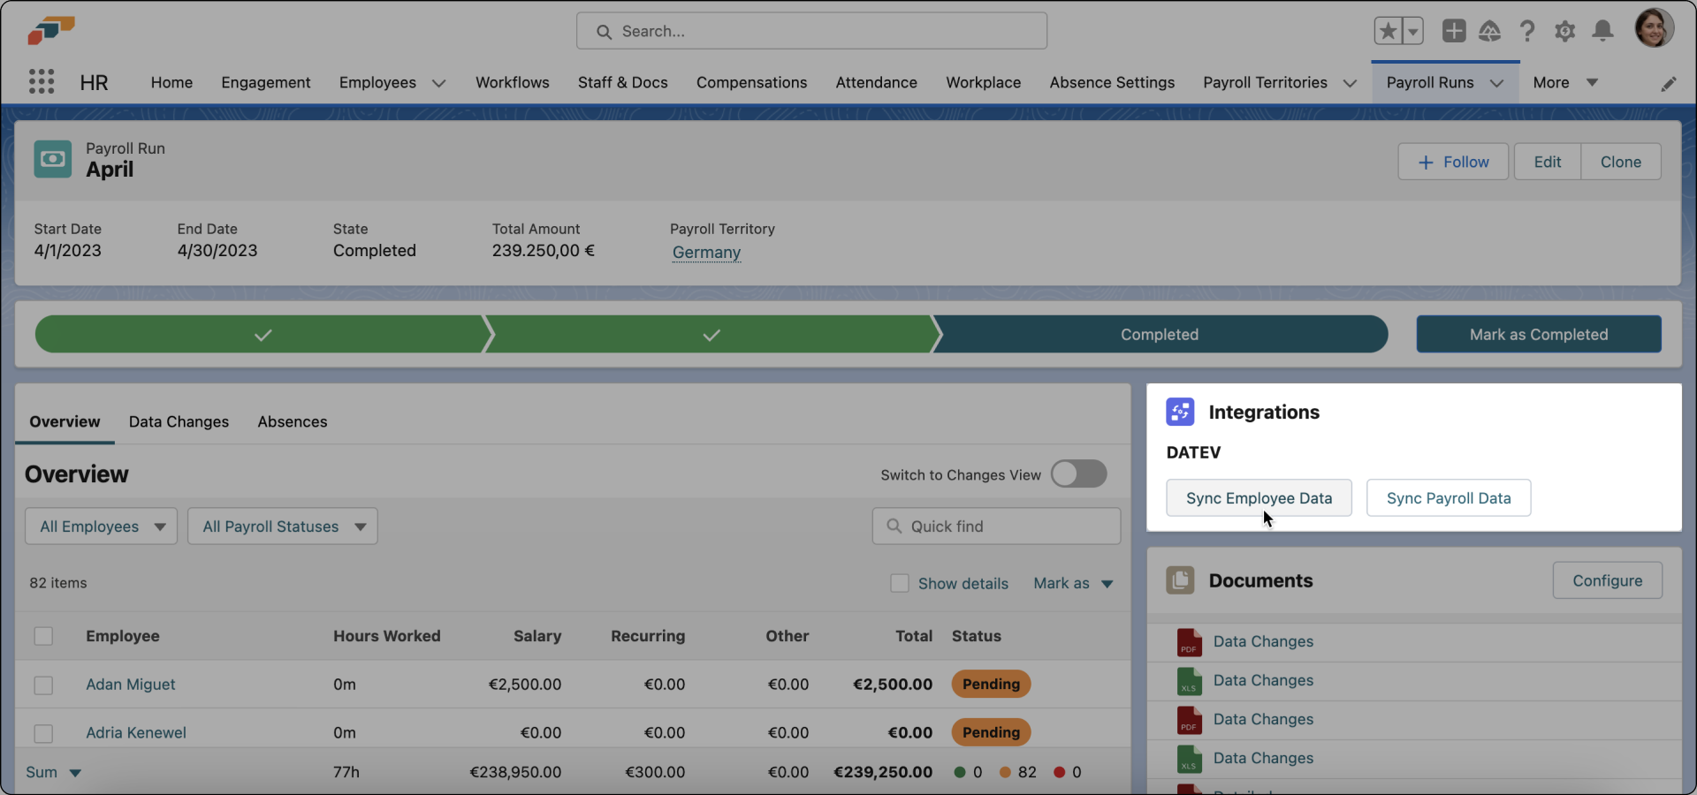Image resolution: width=1697 pixels, height=795 pixels.
Task: Click the favorite star icon
Action: coord(1388,30)
